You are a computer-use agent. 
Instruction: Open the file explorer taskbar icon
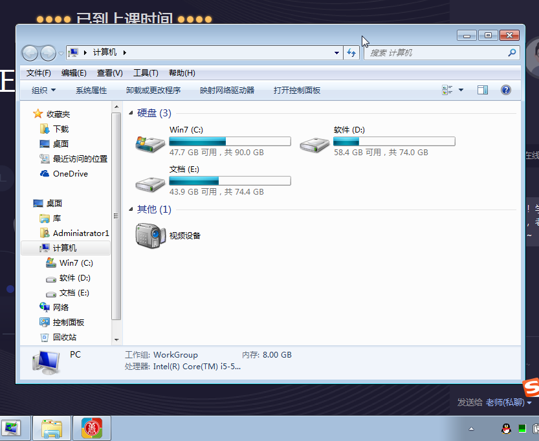[52, 428]
